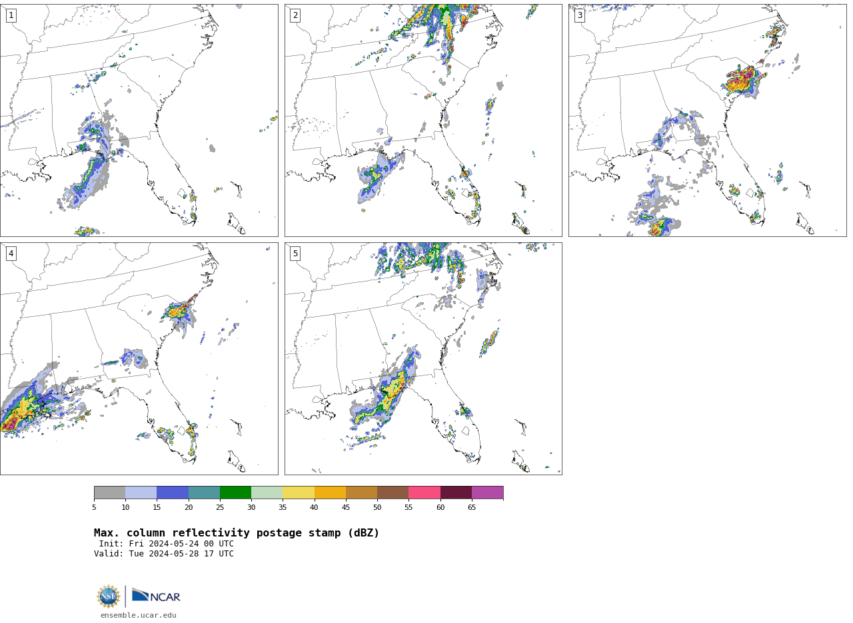Click the pink 55-60 dBZ swatch

click(425, 493)
